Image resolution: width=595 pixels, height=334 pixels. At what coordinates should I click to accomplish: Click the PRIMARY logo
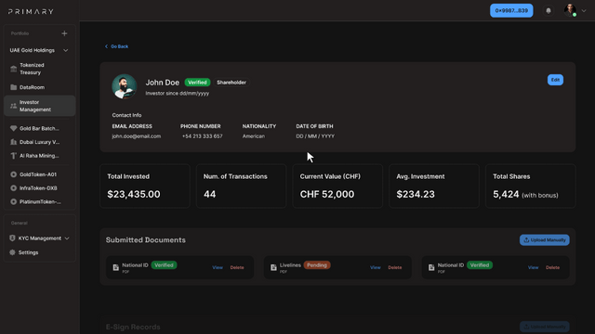coord(31,11)
